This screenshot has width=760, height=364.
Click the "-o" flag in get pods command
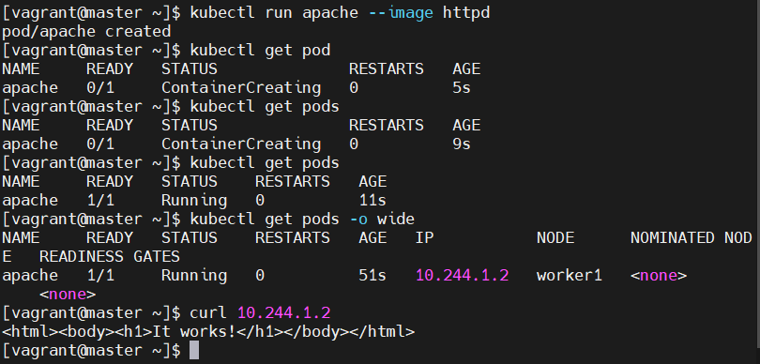[358, 220]
